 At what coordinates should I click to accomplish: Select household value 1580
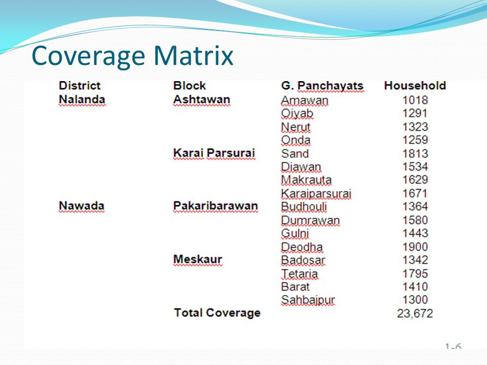pos(415,220)
